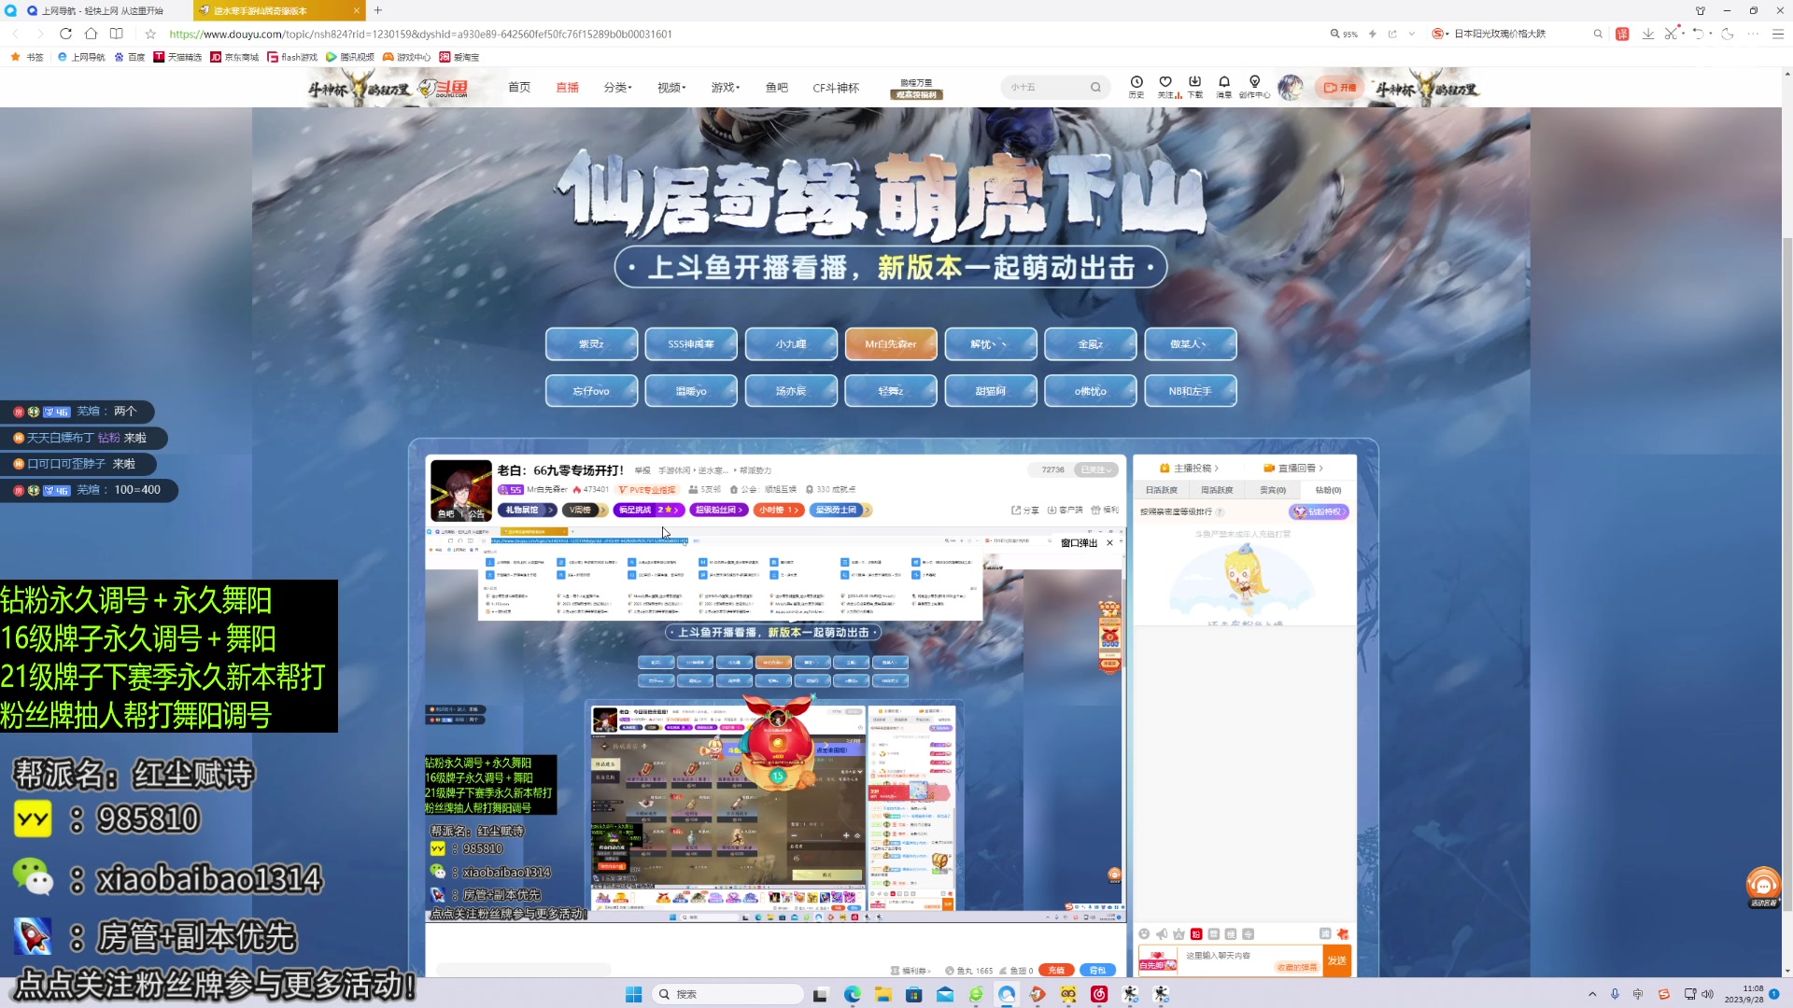
Task: Switch to the 钻粉(0) tab
Action: click(1328, 490)
